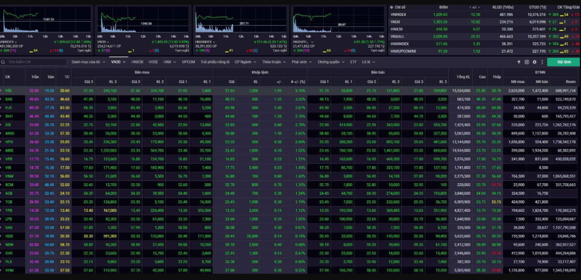This screenshot has height=280, width=581.
Task: Click the row arrow beside VJC
Action: point(1,108)
